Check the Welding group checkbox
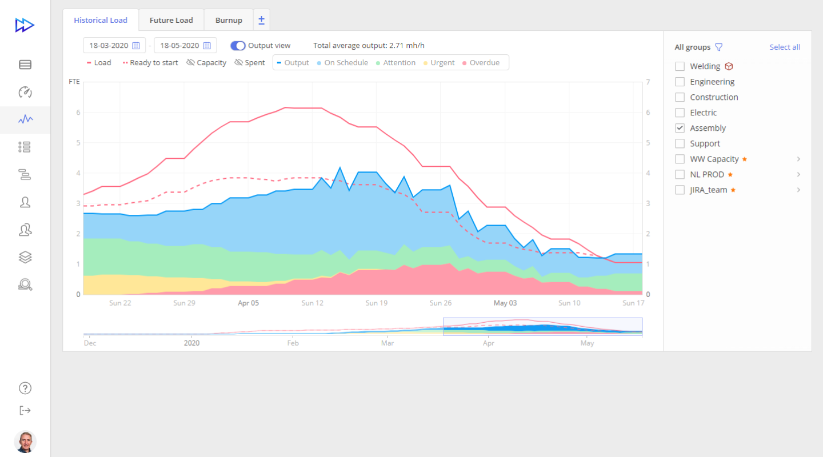The image size is (823, 457). 680,66
